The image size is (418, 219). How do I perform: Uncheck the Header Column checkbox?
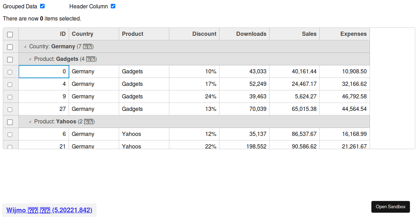coord(113,6)
